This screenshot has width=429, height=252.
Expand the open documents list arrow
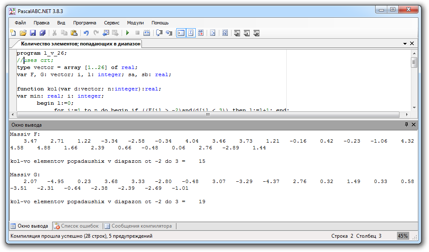click(x=405, y=44)
